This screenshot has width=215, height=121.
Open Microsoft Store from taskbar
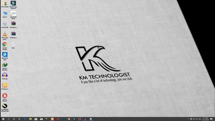click(36, 119)
